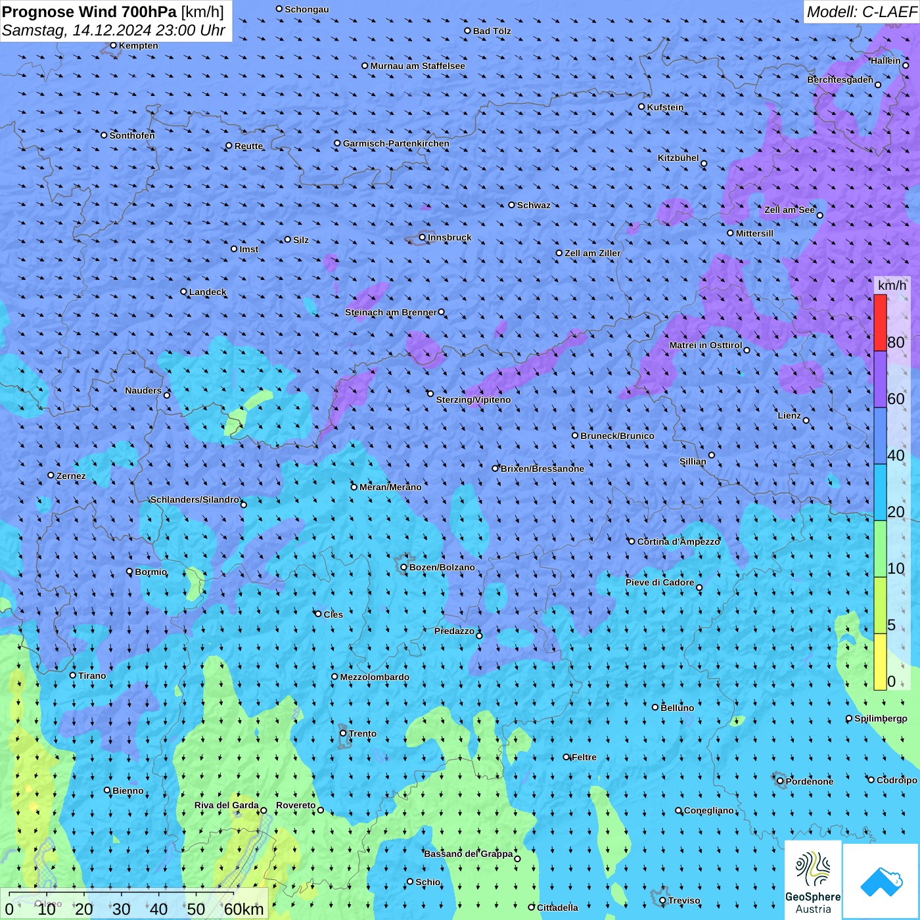Click the 'Nauders' label

(x=143, y=390)
